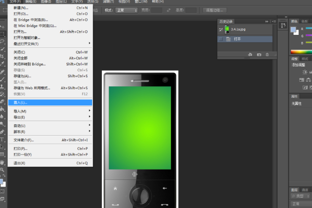This screenshot has height=208, width=312.
Task: Select the Quick Selection tool
Action: tap(3, 49)
